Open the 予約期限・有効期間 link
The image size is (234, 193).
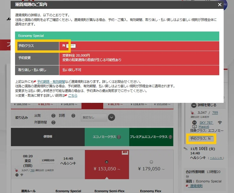51,82
